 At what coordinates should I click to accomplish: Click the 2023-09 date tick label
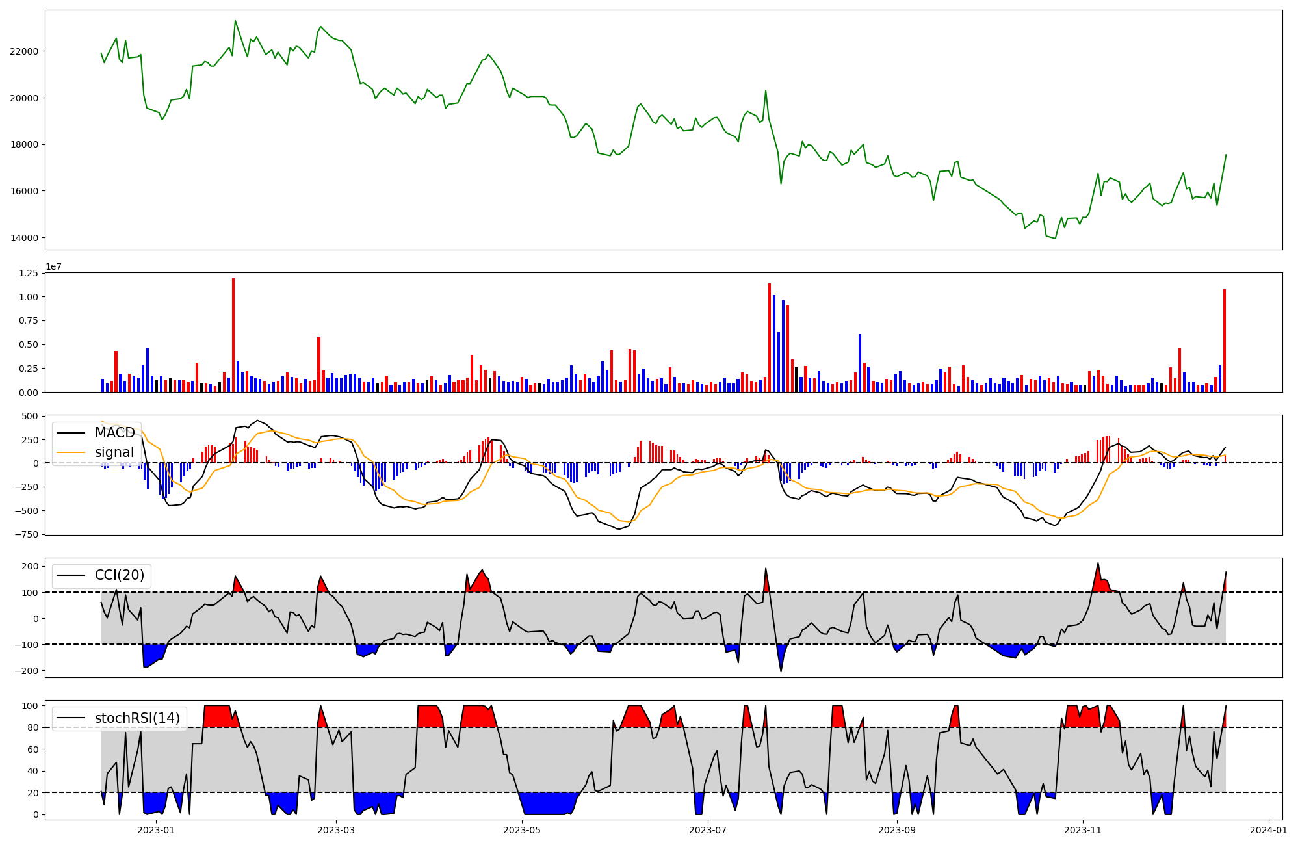tap(897, 830)
